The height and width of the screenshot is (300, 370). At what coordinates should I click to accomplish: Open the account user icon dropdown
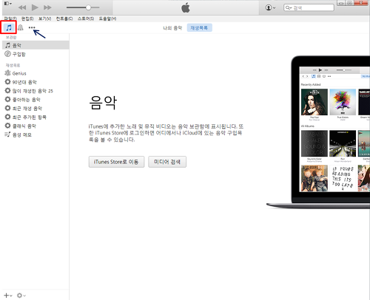tap(270, 7)
